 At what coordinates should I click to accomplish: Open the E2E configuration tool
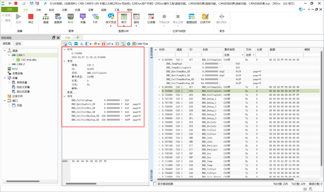95,19
